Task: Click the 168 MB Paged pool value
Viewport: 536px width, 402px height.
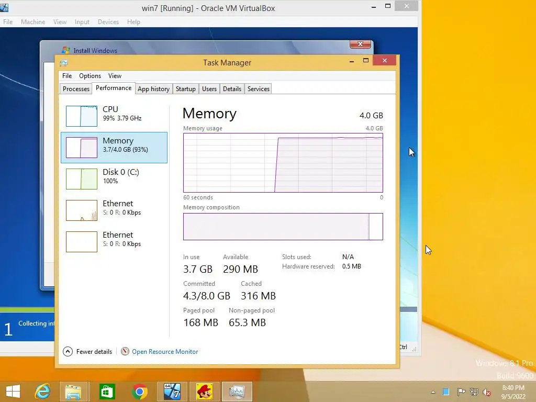Action: (200, 322)
